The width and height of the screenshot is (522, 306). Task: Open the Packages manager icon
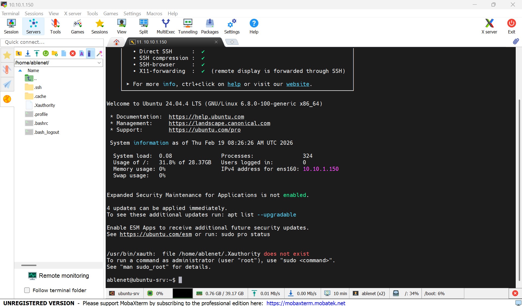[210, 26]
